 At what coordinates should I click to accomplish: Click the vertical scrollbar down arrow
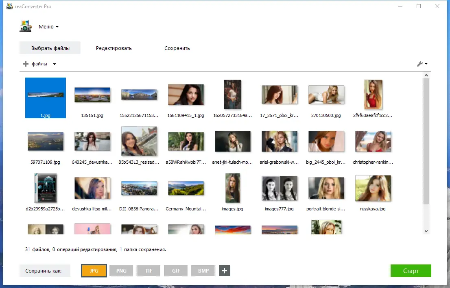pyautogui.click(x=426, y=230)
